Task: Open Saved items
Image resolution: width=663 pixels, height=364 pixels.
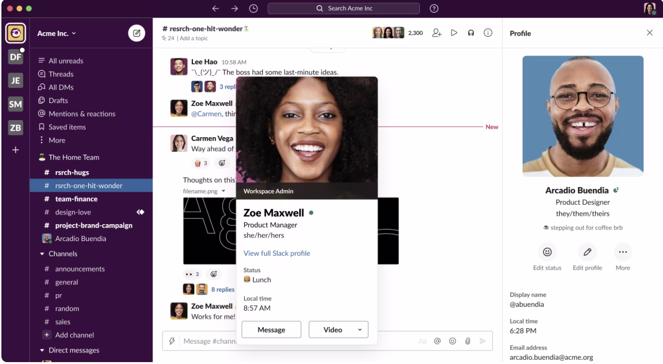Action: click(x=62, y=127)
